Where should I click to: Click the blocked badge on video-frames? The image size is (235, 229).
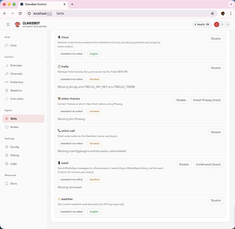[94, 111]
